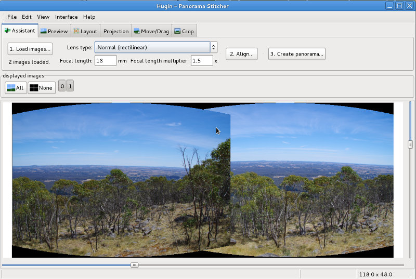Click the 1. Load images button

[x=30, y=49]
